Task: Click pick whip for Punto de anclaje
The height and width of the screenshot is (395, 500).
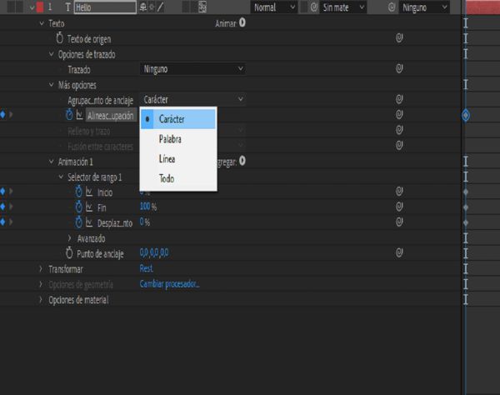Action: click(399, 252)
